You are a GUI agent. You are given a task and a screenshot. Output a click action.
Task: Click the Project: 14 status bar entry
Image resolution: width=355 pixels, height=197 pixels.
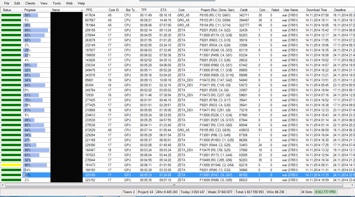[x=145, y=192]
